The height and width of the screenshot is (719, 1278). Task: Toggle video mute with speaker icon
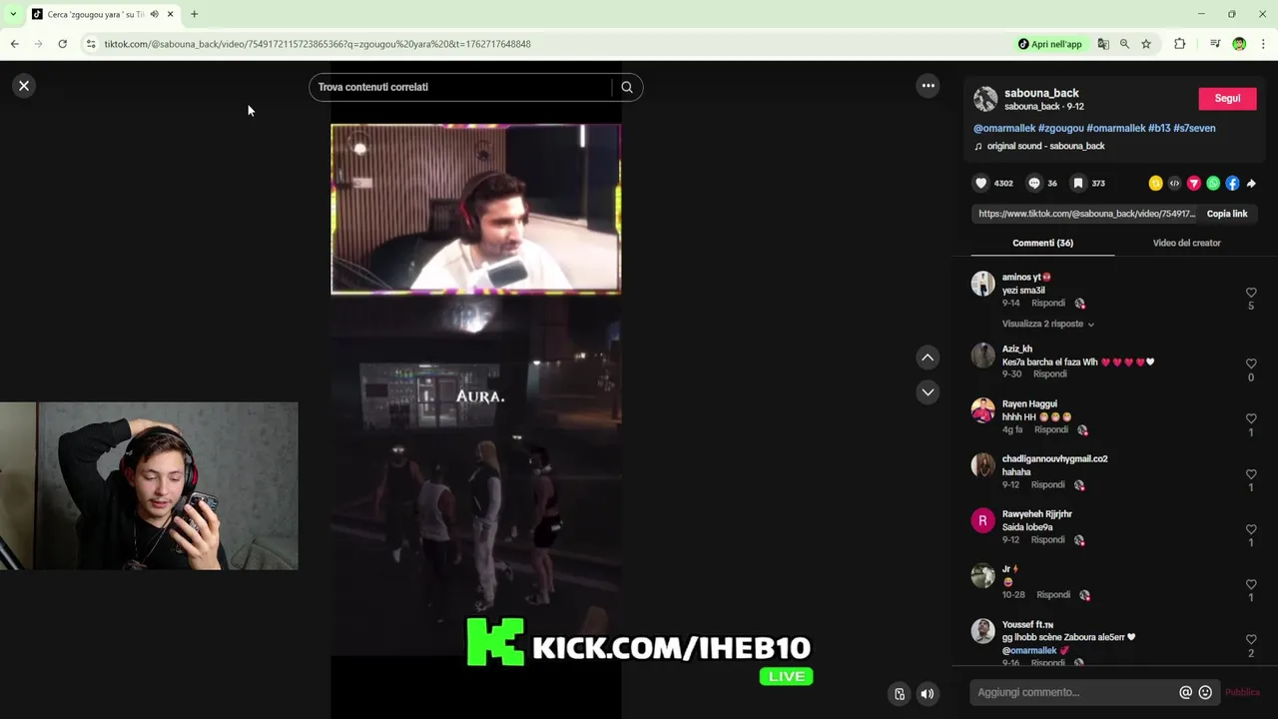tap(928, 694)
